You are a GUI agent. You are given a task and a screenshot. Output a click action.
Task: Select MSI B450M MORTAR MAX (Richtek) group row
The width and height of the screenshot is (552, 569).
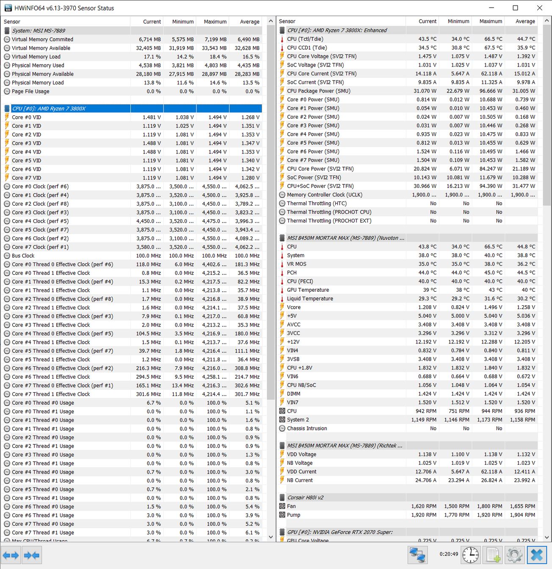pyautogui.click(x=408, y=446)
